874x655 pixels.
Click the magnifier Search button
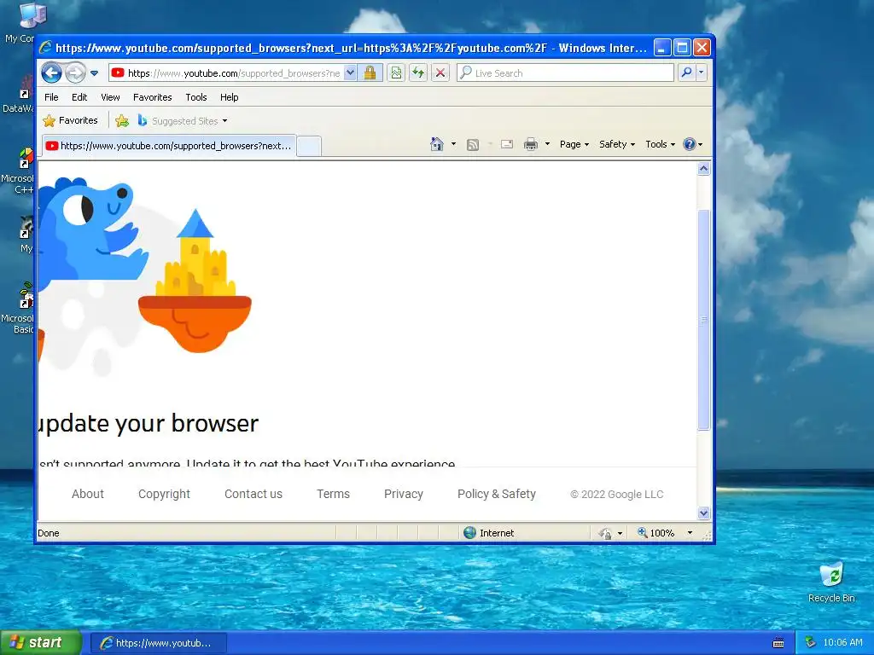[x=687, y=73]
